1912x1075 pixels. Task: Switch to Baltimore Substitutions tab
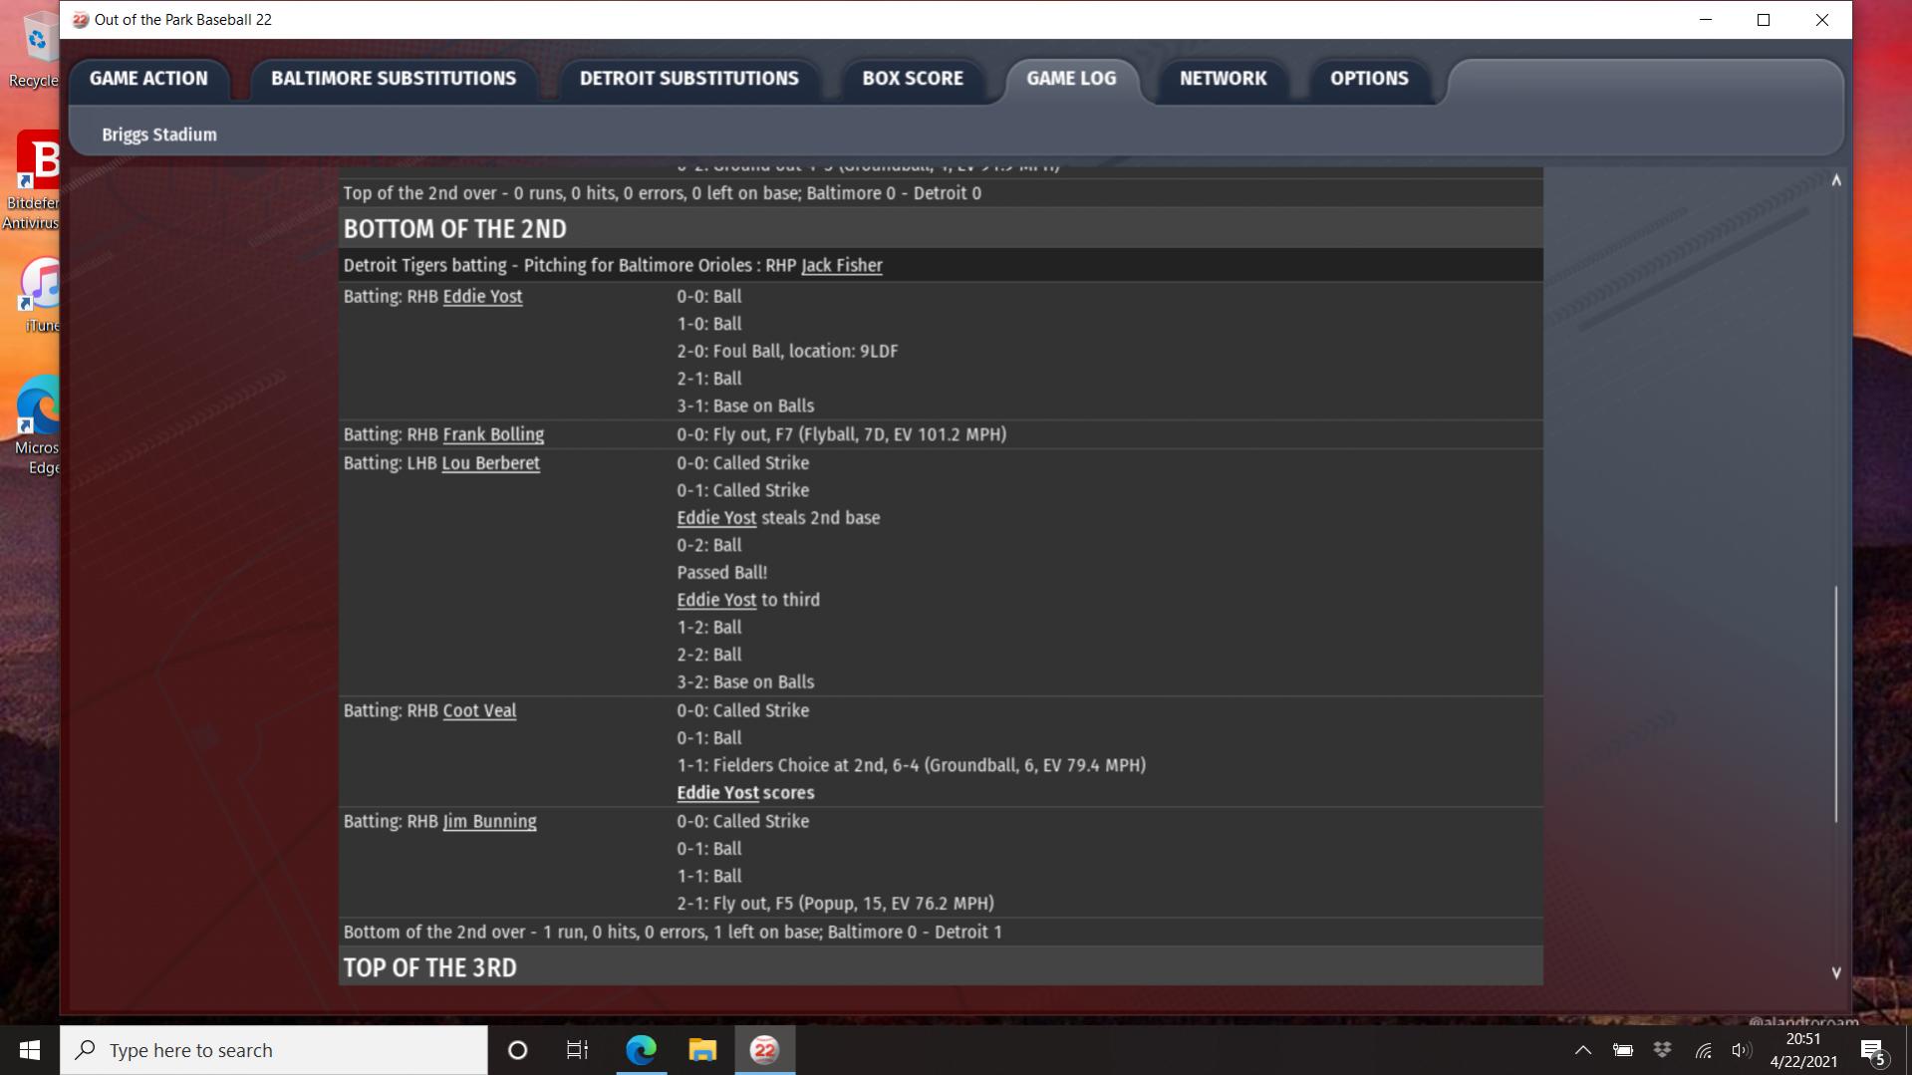(x=394, y=79)
